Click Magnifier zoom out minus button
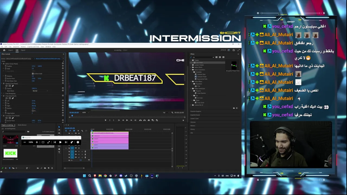347x195 pixels. (x=25, y=142)
